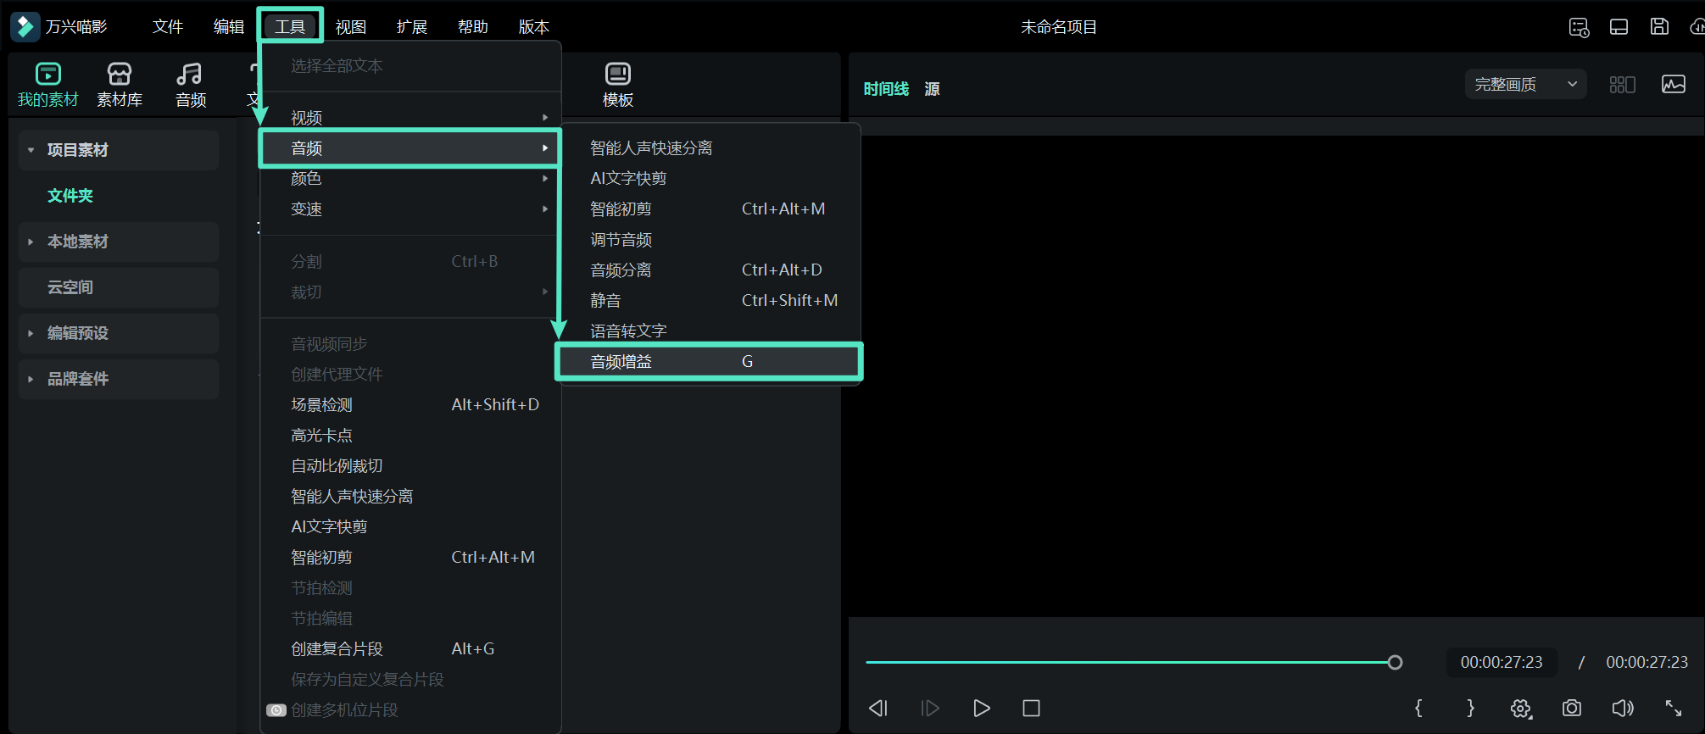Image resolution: width=1705 pixels, height=734 pixels.
Task: Click the 未命名项目 project title
Action: coord(1059,27)
